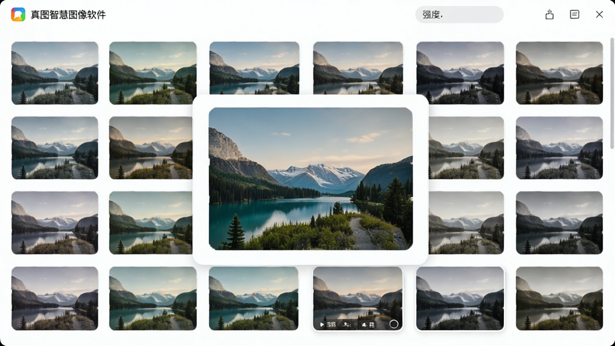
Task: Choose the rightmost thumbnail in row three
Action: point(559,223)
